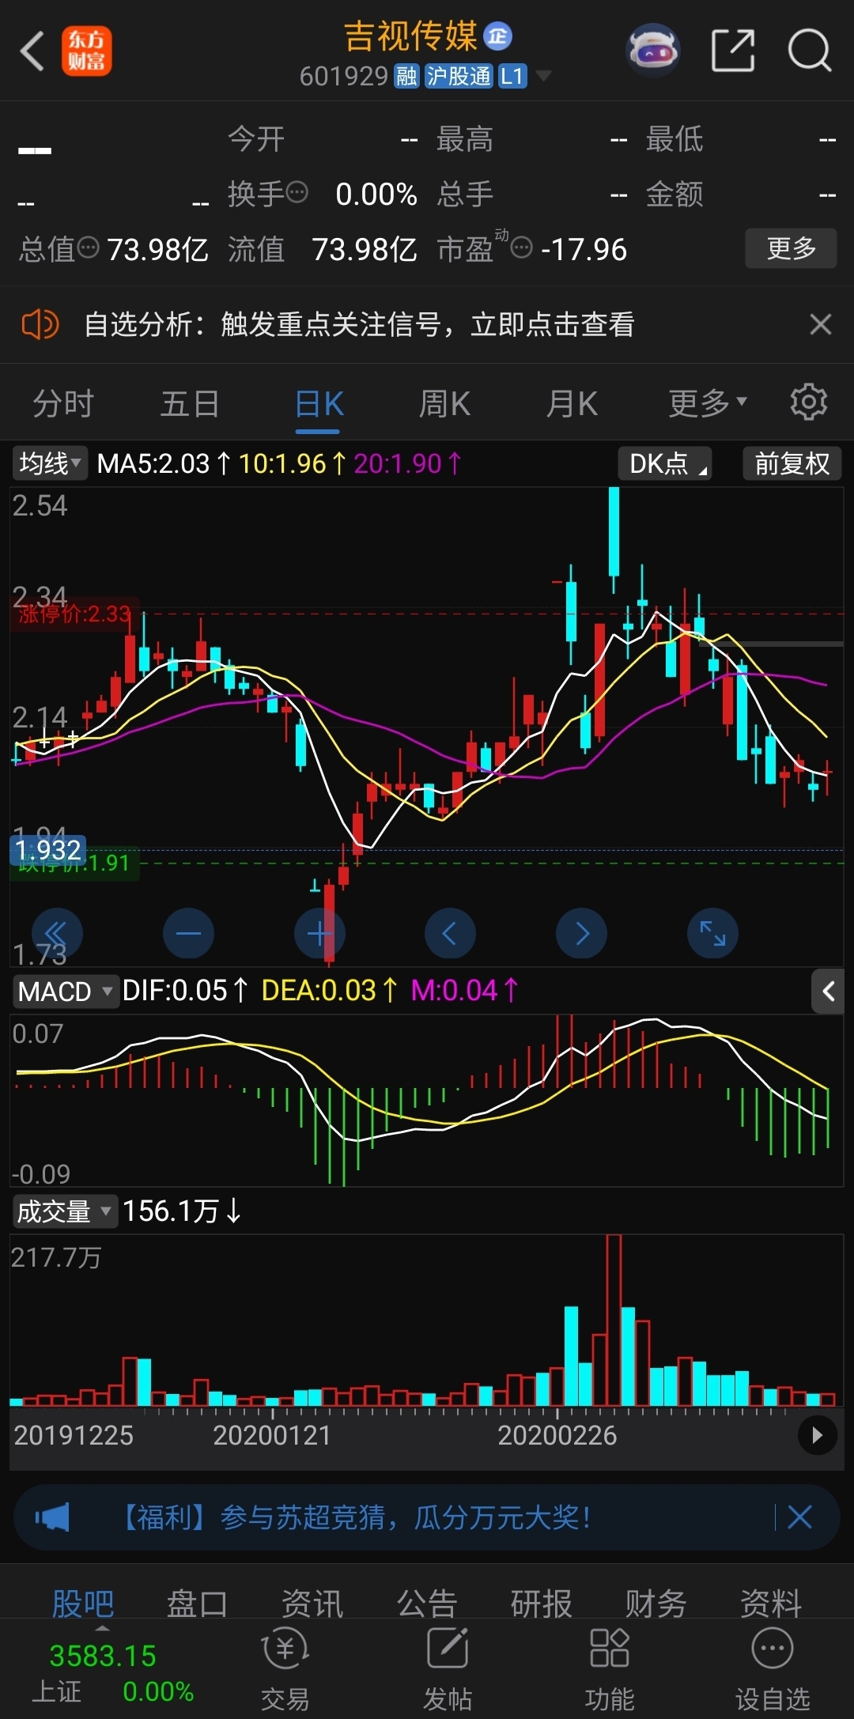Tap the 东方财富 logo icon
The height and width of the screenshot is (1719, 854).
[x=87, y=51]
